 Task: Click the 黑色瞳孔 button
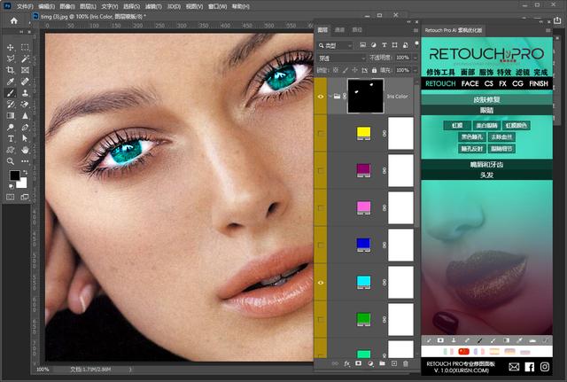[472, 136]
